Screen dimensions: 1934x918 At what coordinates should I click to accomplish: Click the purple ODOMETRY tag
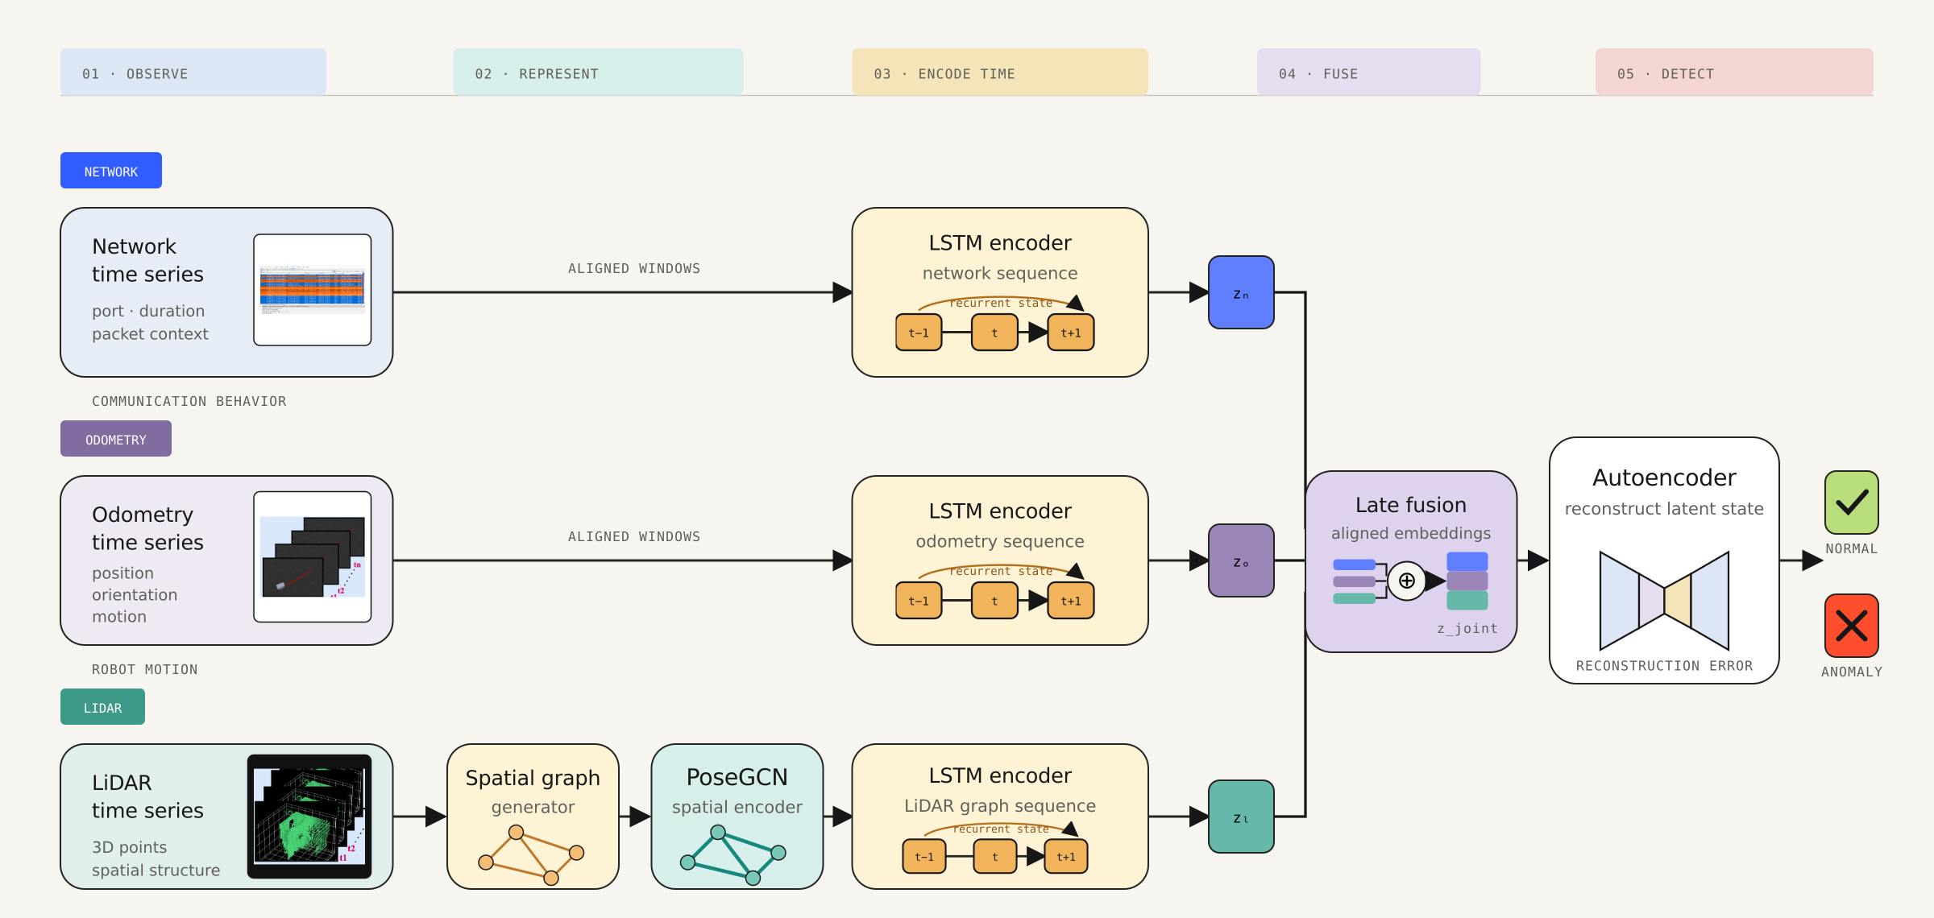[116, 439]
